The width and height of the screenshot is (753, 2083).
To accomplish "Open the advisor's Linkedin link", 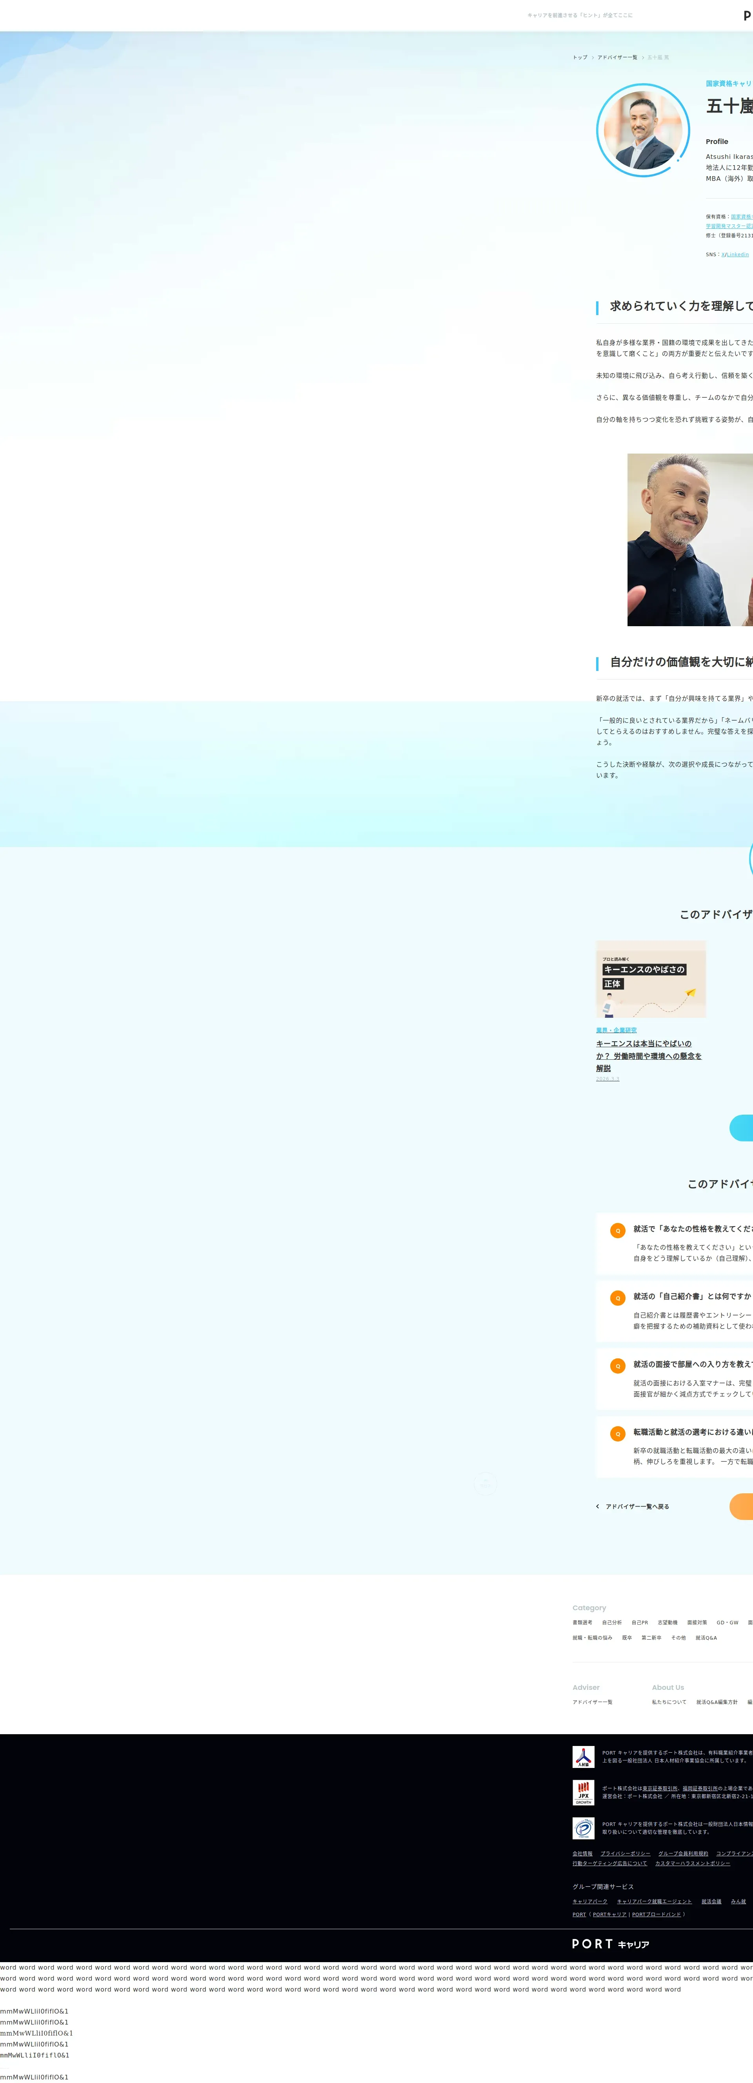I will tap(738, 255).
